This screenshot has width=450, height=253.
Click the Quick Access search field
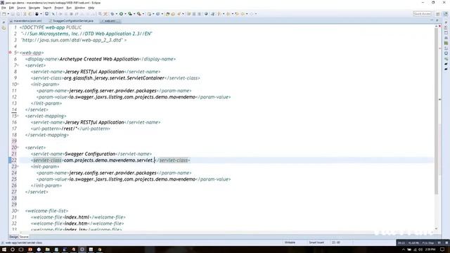(x=422, y=14)
